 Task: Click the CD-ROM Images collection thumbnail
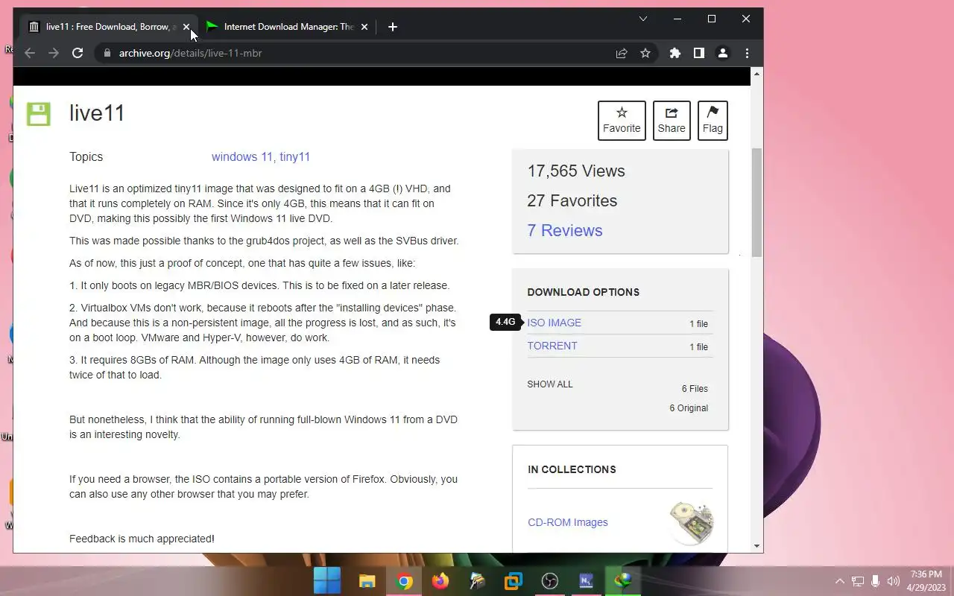691,522
